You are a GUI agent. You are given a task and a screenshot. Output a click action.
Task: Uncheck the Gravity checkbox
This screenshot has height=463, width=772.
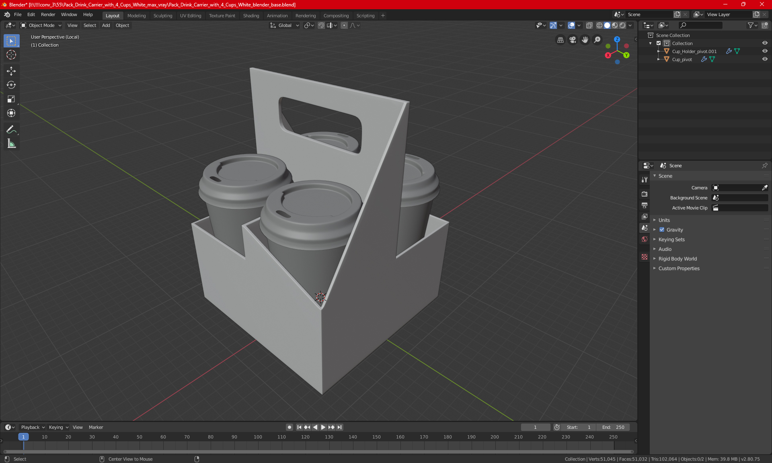tap(662, 230)
